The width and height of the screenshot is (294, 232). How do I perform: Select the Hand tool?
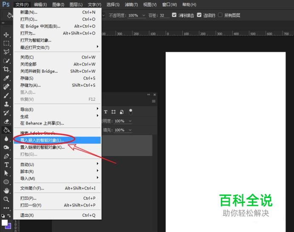[6, 190]
